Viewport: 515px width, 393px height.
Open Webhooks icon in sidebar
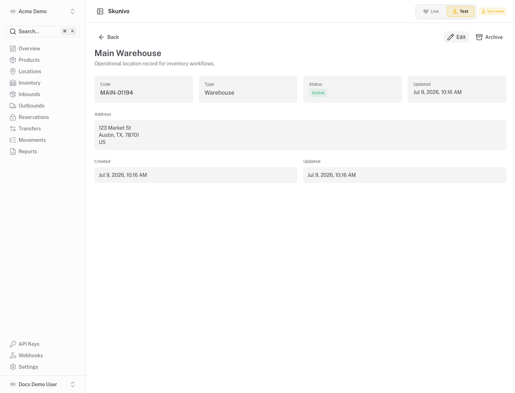13,355
